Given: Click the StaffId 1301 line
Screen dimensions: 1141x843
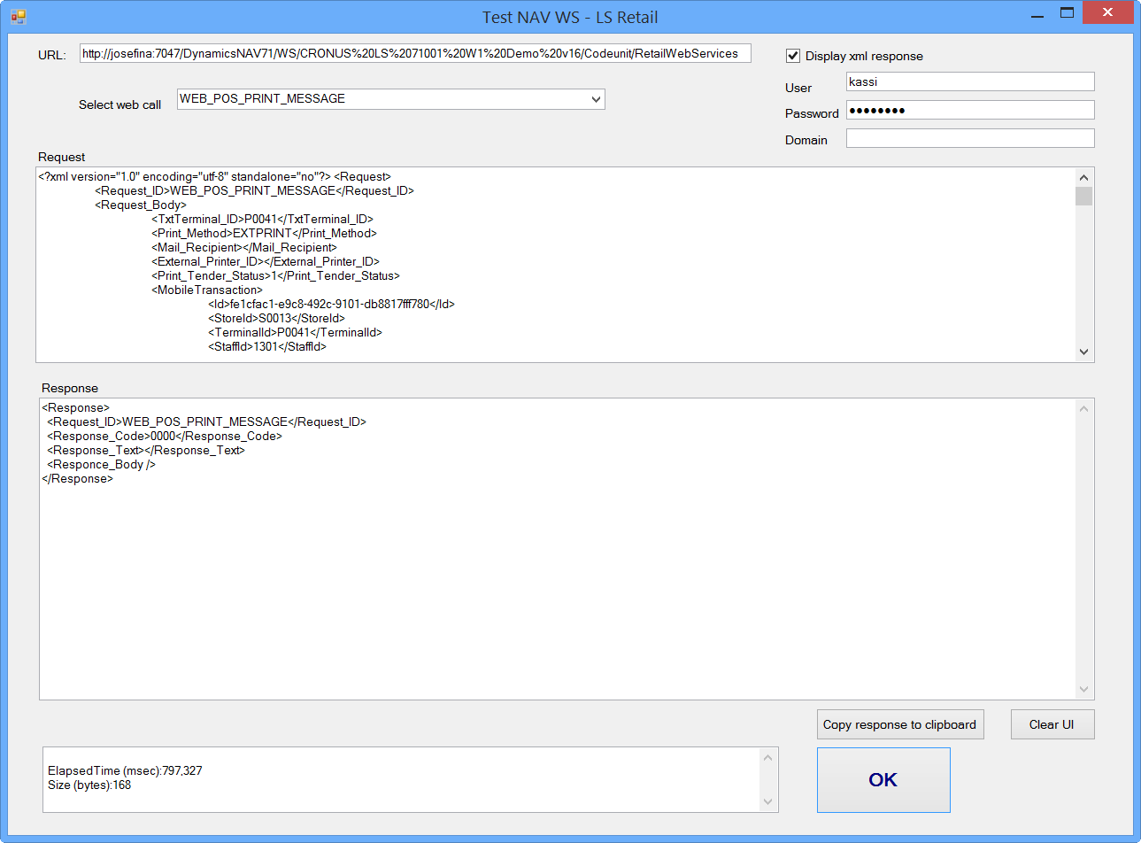Looking at the screenshot, I should point(267,346).
